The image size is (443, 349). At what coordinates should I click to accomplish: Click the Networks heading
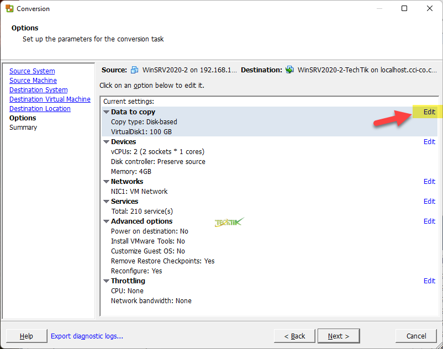127,182
